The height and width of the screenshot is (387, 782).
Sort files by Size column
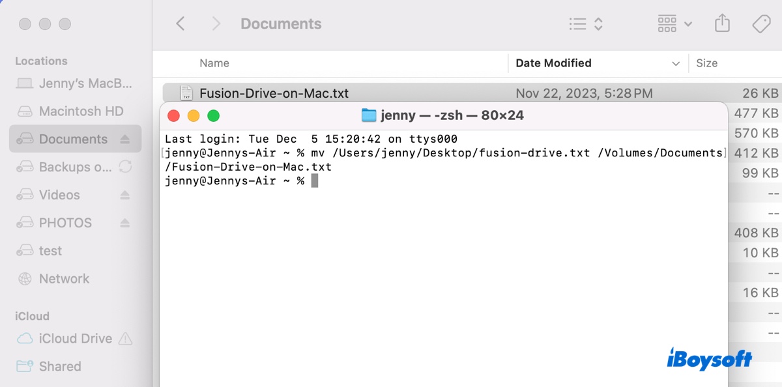tap(706, 63)
